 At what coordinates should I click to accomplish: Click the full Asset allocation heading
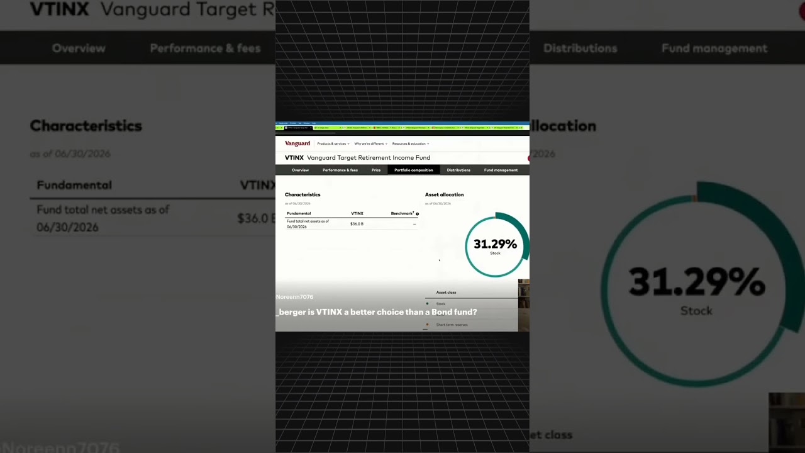(x=445, y=194)
